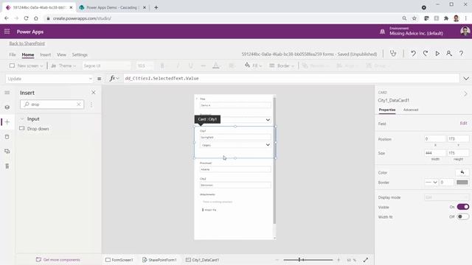Click the Insert pane search box

coord(52,105)
